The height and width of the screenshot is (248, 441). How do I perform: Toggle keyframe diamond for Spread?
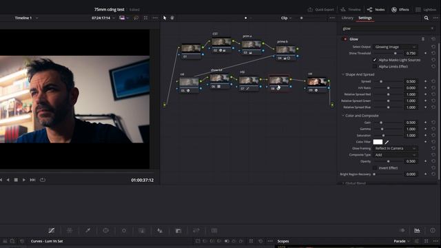pyautogui.click(x=426, y=81)
